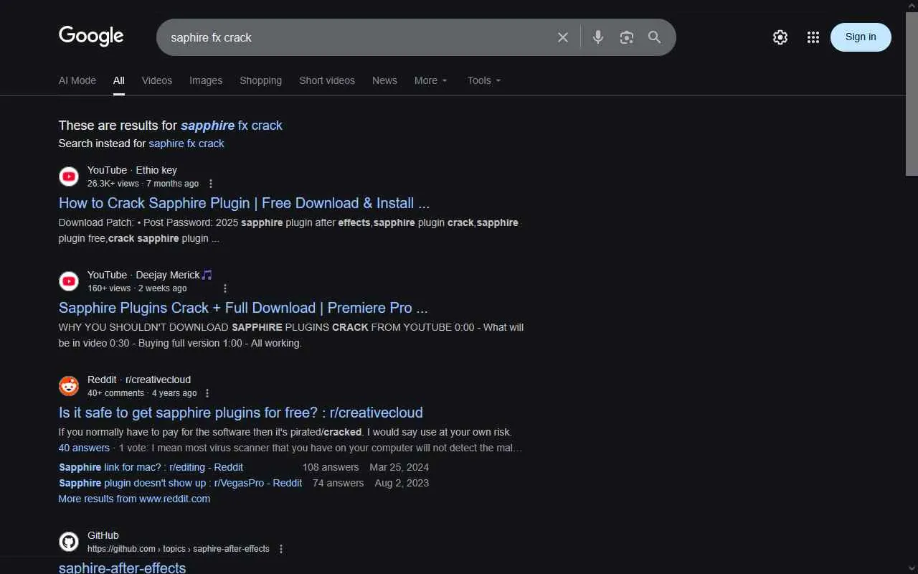Open Is it safe to get sapphire plugins link
918x574 pixels.
point(241,413)
